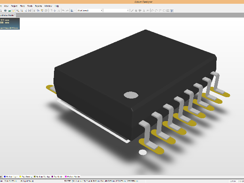244x183 pixels.
Task: Select the Place Arc by Center tool
Action: [x=152, y=10]
